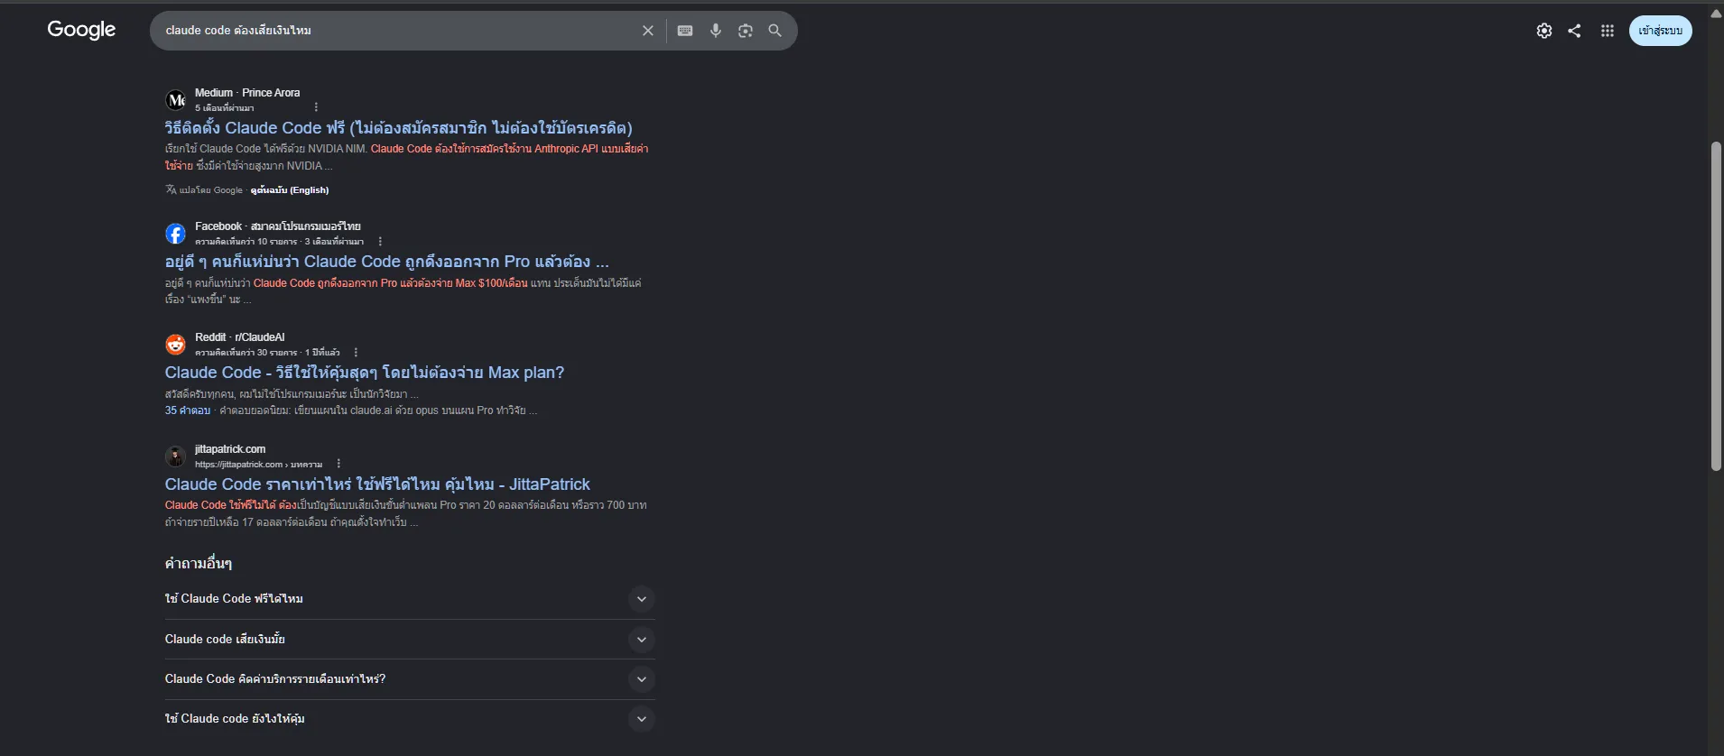Expand the Claude code เสียเงินมั้ย question
The image size is (1724, 756).
pos(410,640)
